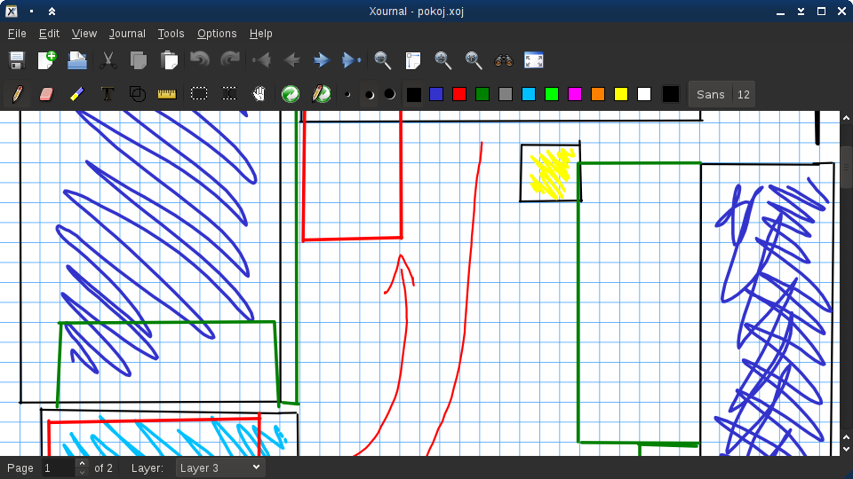Click the Open file icon
The image size is (853, 479).
tap(77, 60)
